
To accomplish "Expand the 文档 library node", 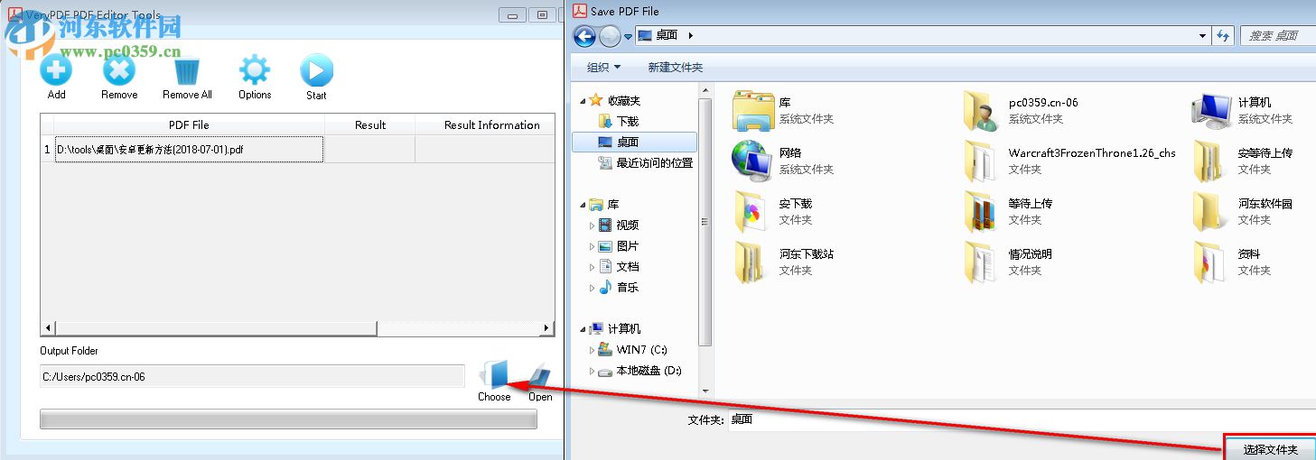I will (593, 267).
